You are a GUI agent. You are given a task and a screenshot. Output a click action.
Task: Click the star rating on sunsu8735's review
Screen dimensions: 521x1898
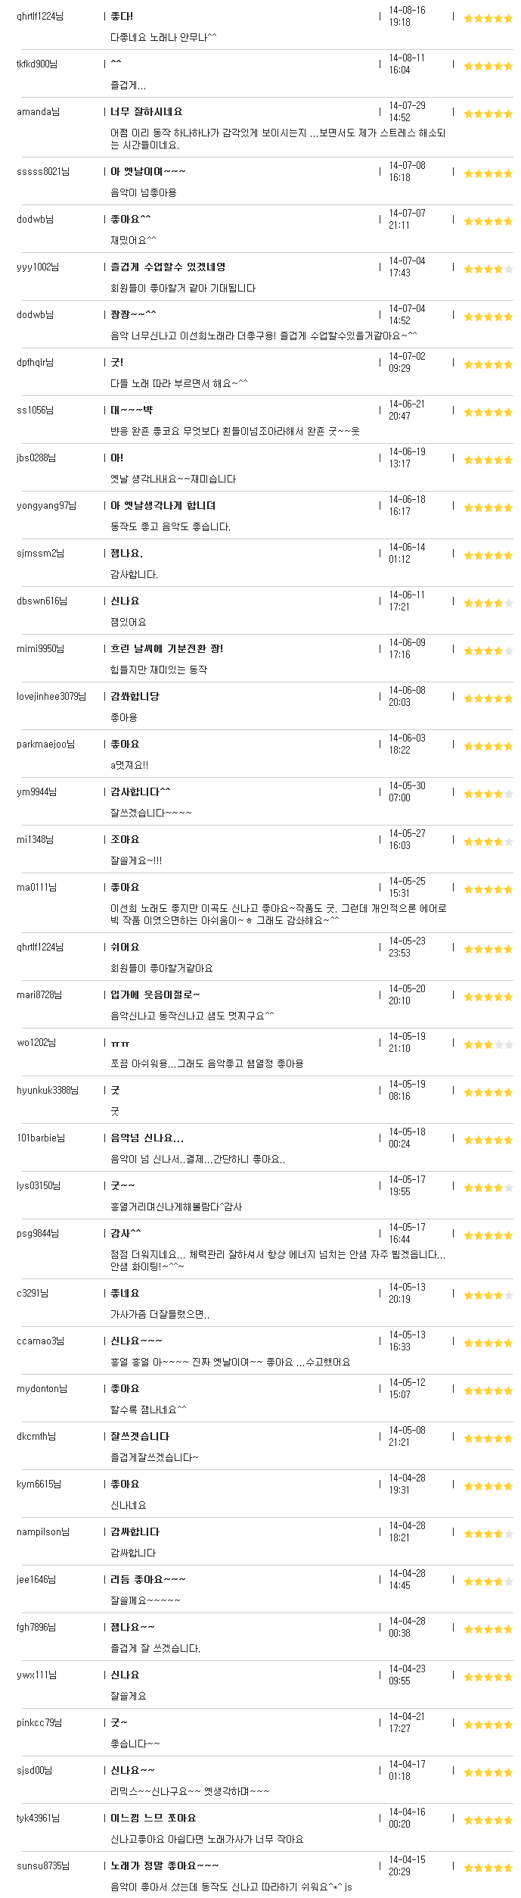[488, 1868]
